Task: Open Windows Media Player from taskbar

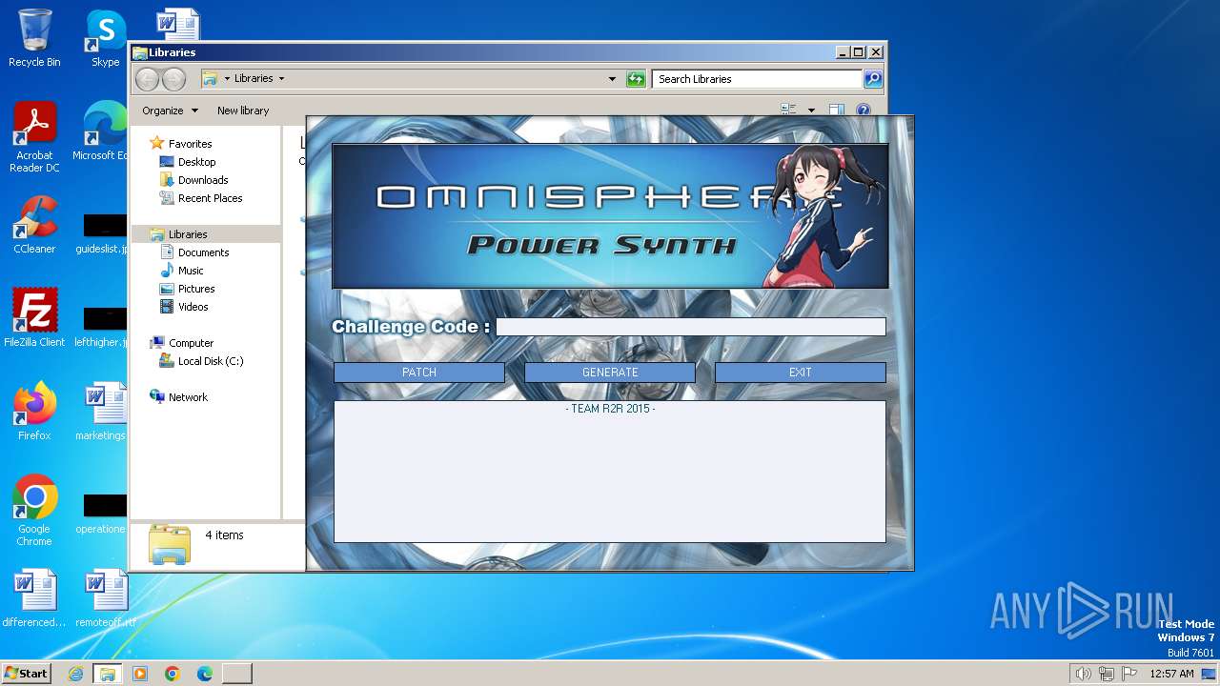Action: (x=140, y=674)
